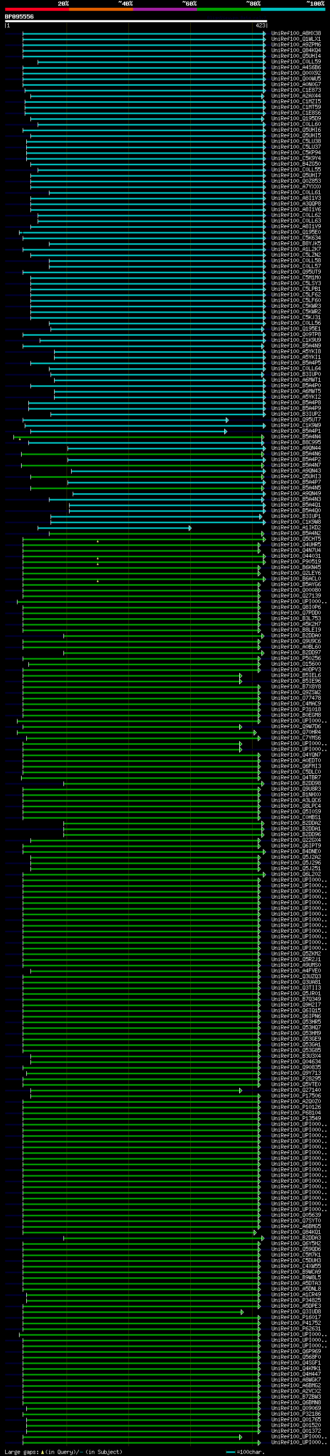Screen dimensions: 330x1456
Task: Select label UniRef100_P31018
Action: 295,710
